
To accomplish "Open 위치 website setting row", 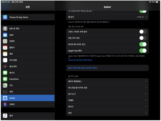I will point(107,113).
